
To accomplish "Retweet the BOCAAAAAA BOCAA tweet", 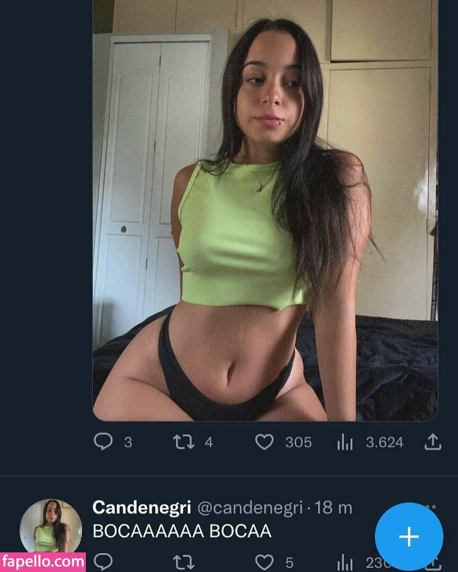I will point(183,563).
